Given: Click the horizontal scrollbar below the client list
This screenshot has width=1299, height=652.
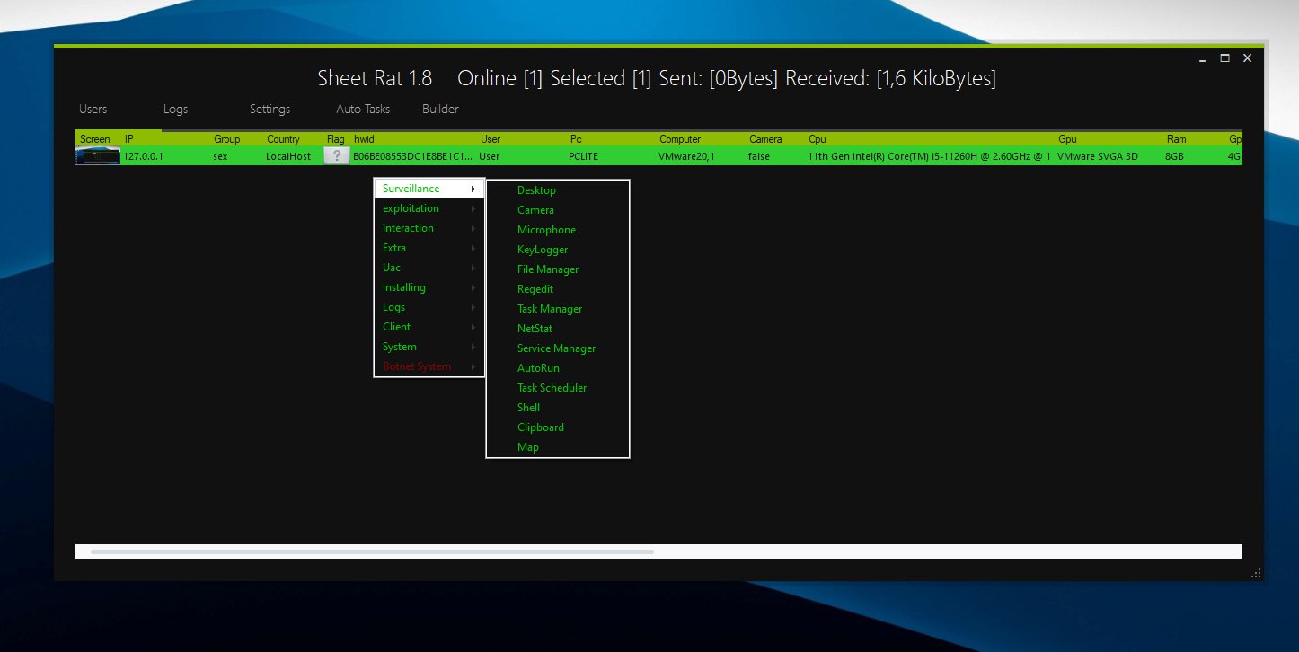Looking at the screenshot, I should [372, 551].
